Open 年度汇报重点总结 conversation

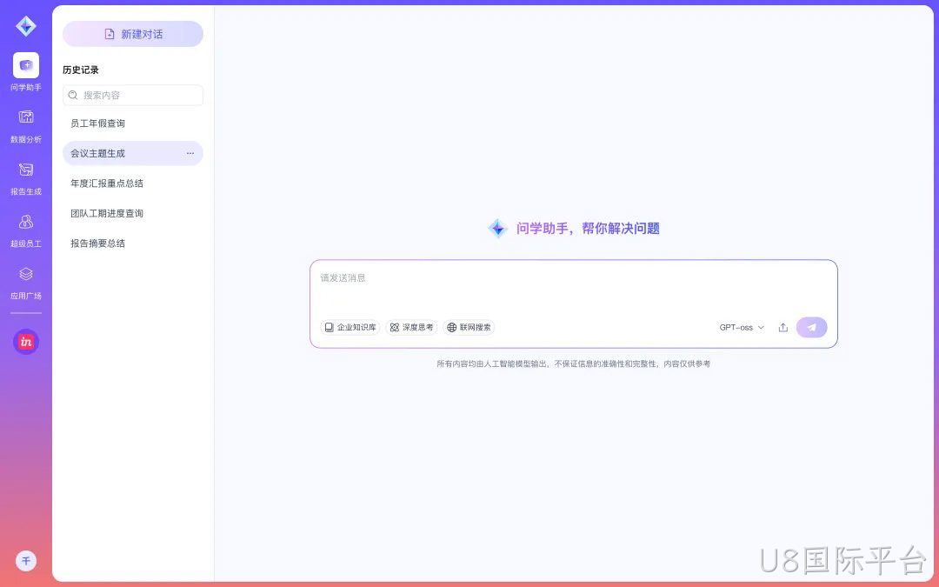(x=133, y=183)
